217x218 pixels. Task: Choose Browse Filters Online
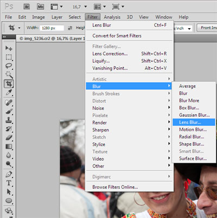129,187
